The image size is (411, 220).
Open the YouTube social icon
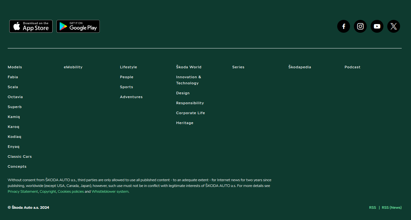pyautogui.click(x=377, y=26)
